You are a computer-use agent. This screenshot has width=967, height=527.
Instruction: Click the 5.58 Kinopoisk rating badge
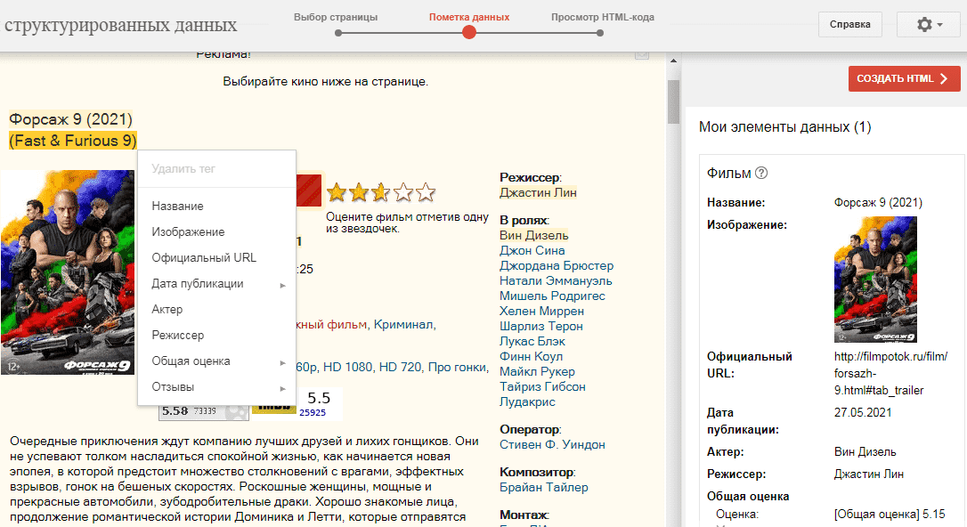(x=204, y=411)
